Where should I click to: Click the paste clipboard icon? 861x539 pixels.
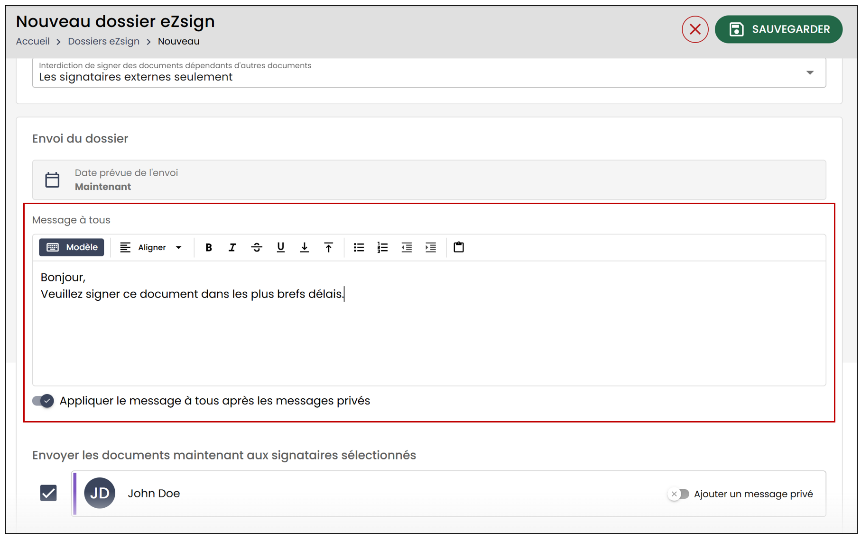[459, 247]
